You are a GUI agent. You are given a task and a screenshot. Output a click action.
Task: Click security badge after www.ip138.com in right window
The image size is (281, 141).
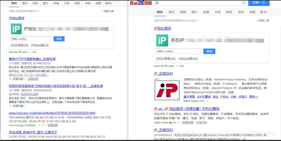(182, 66)
